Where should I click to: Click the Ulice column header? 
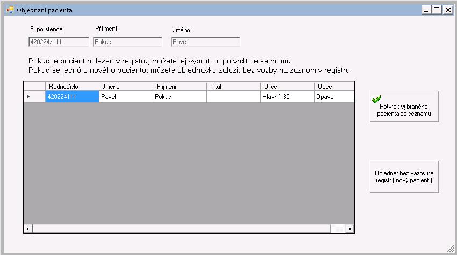[287, 87]
